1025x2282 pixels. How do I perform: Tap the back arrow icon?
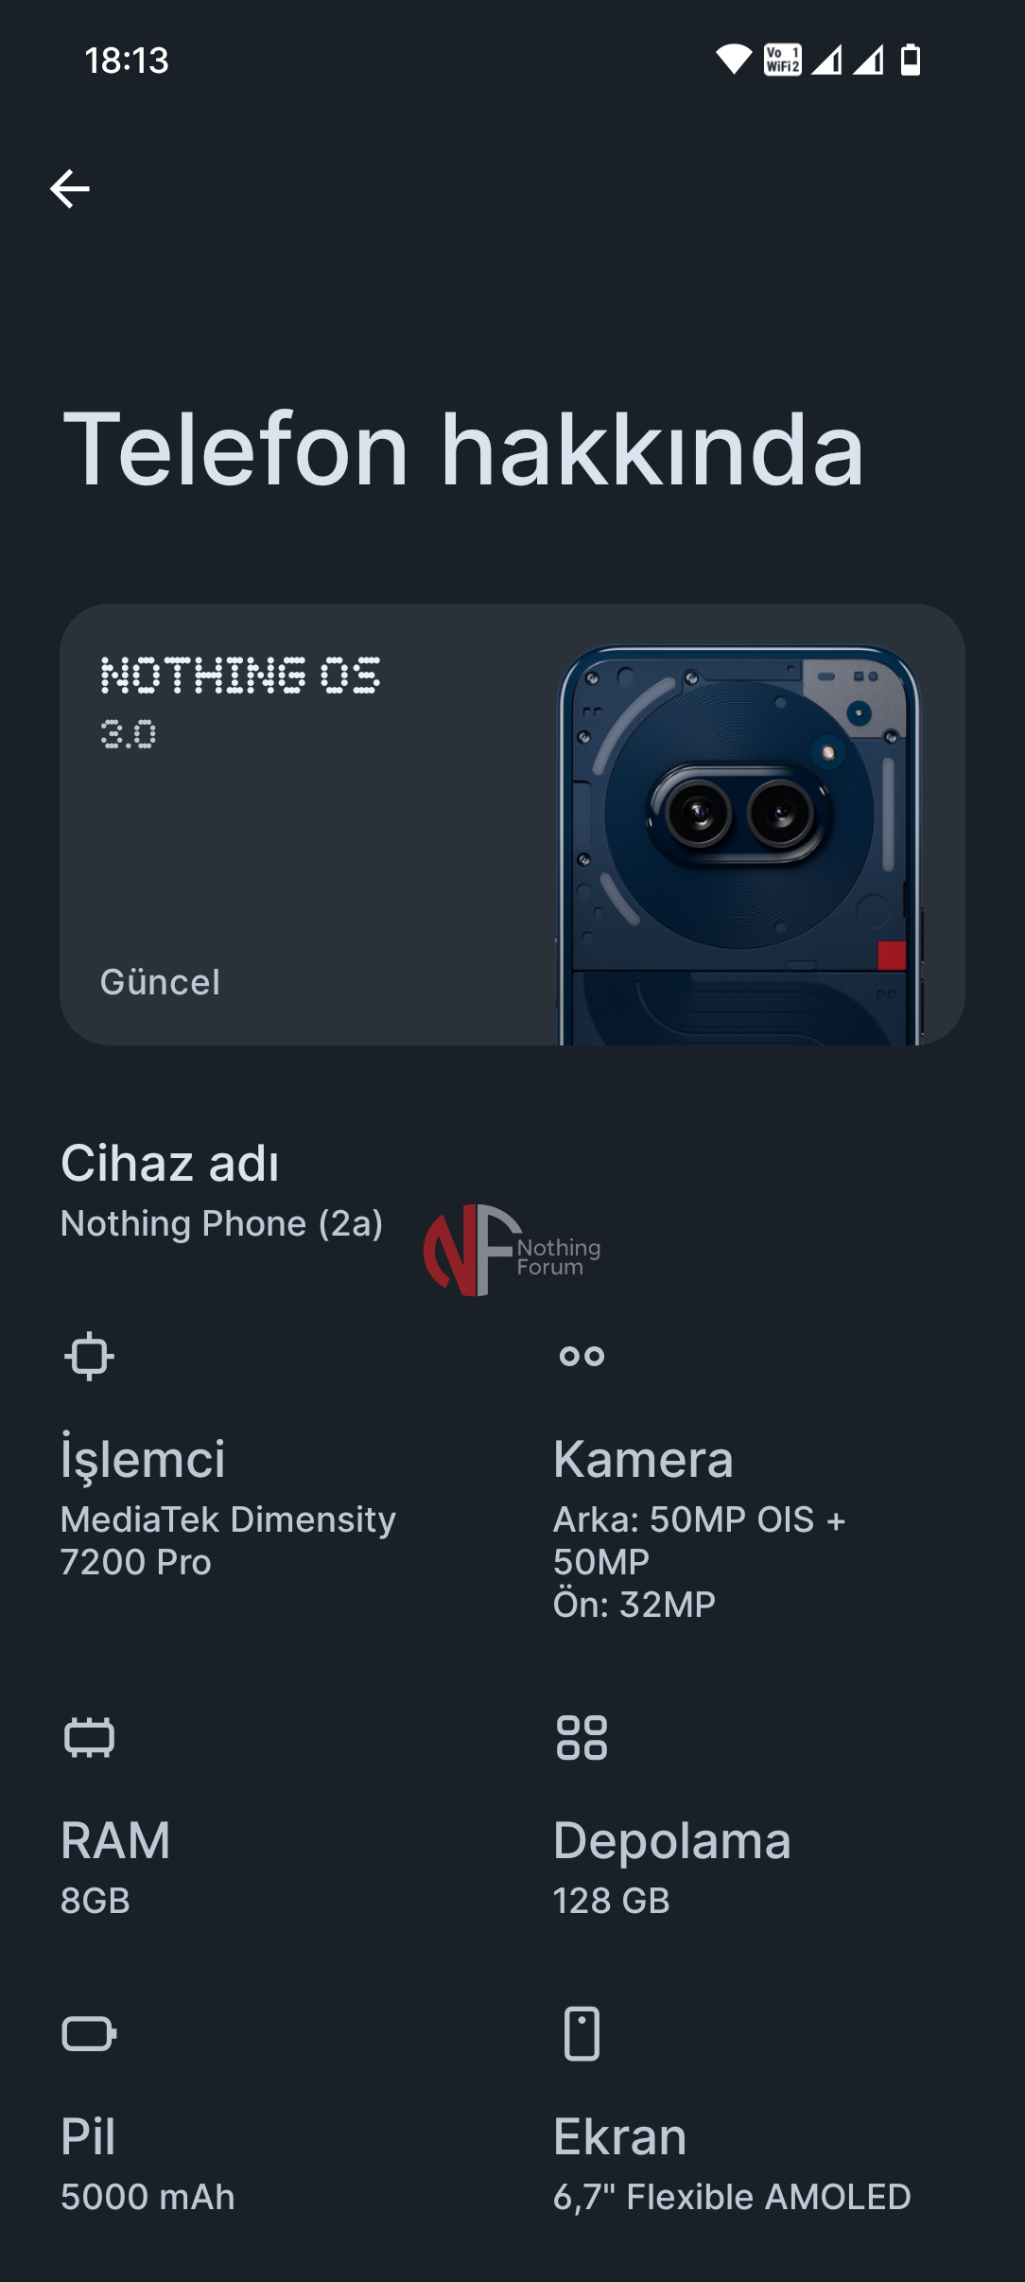(x=70, y=189)
